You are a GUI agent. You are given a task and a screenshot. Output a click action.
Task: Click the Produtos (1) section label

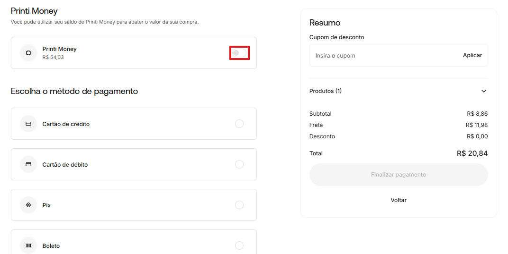click(x=325, y=91)
